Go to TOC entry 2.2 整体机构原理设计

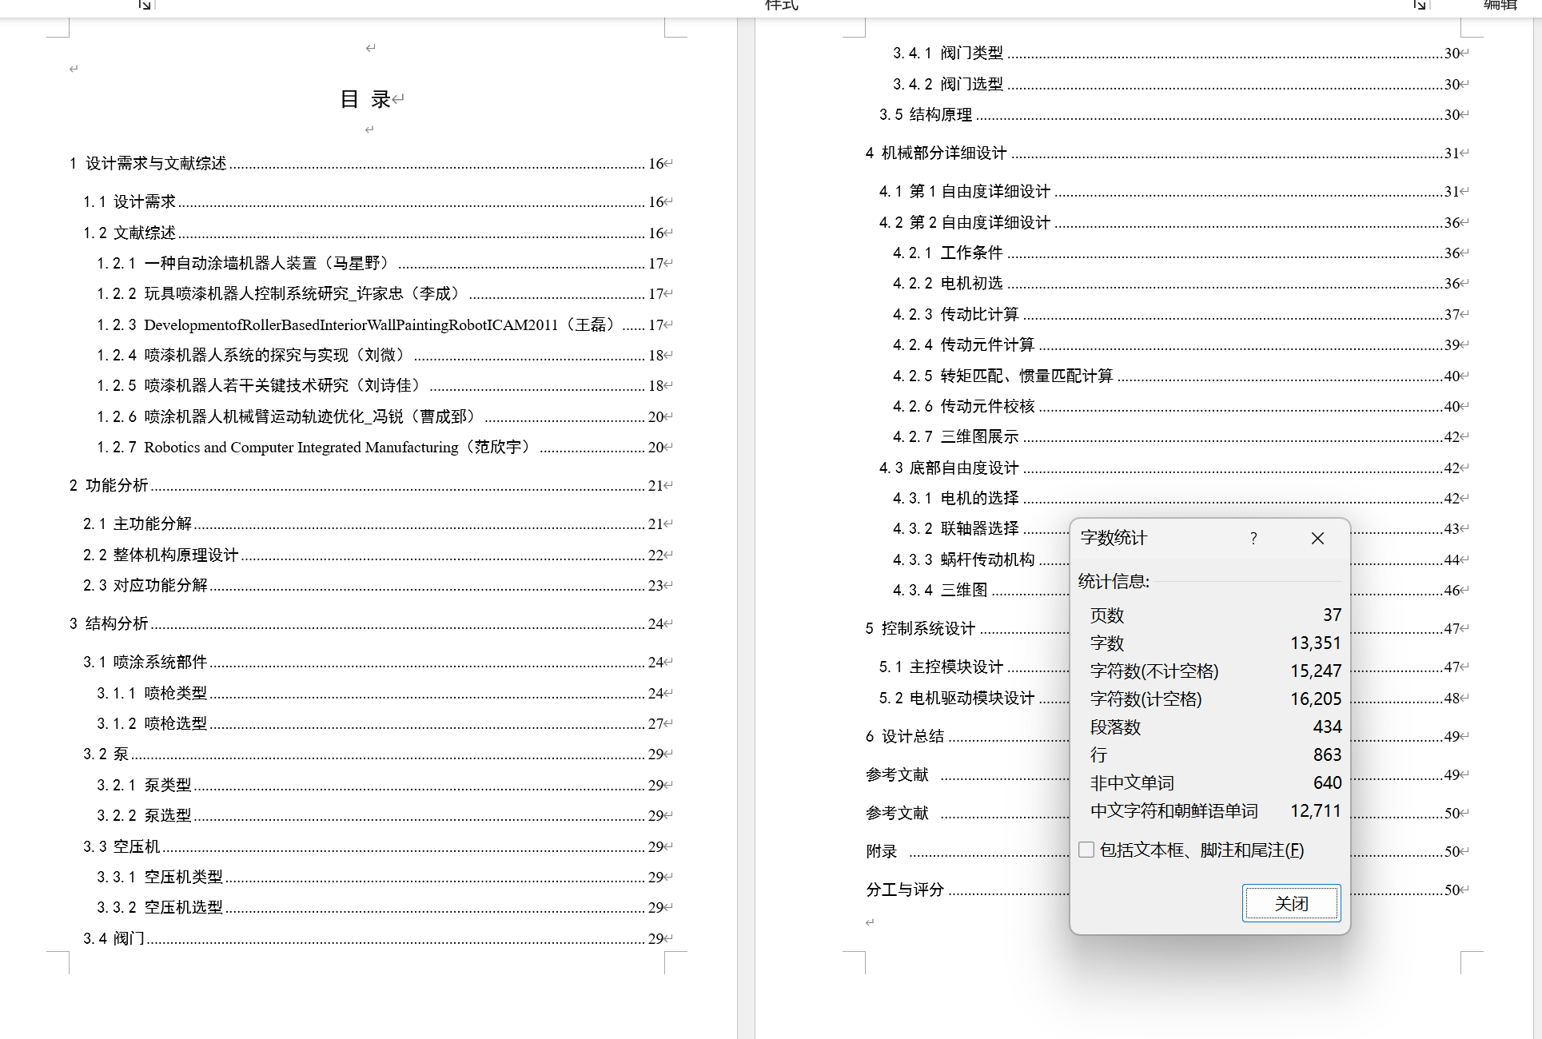click(x=176, y=555)
